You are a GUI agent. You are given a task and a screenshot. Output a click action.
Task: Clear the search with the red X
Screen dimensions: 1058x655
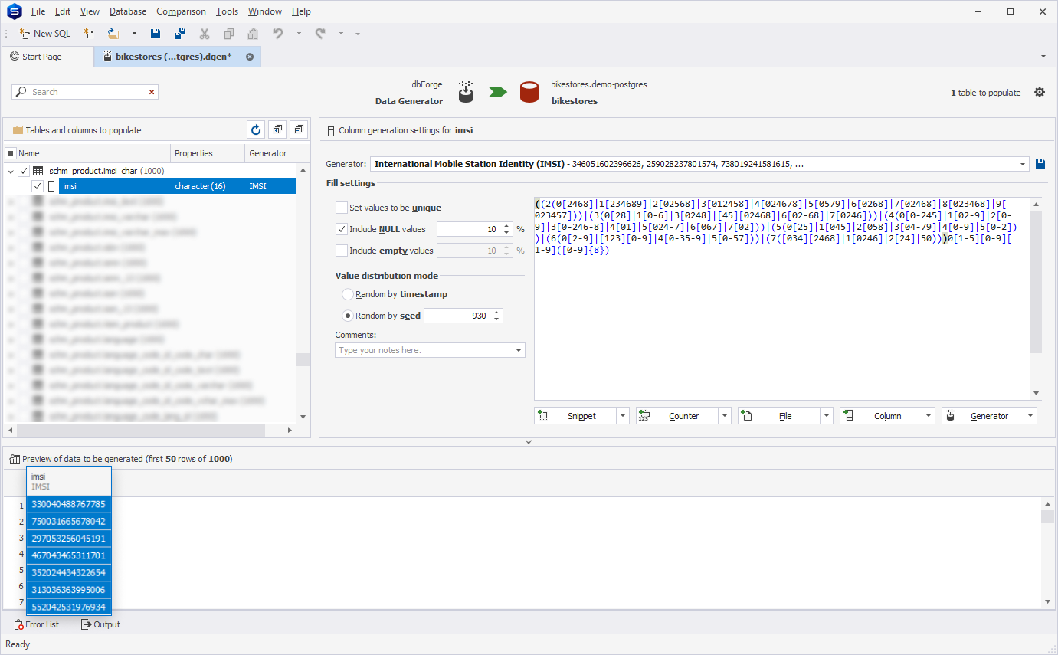coord(152,92)
